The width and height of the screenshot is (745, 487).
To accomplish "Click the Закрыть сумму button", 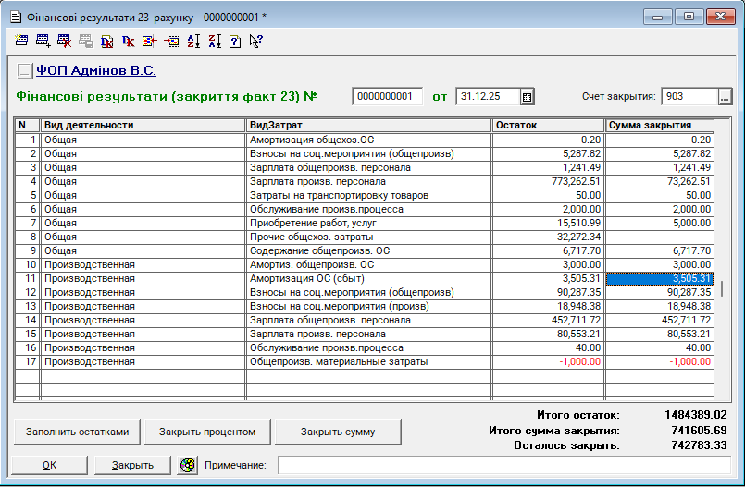I will click(338, 432).
